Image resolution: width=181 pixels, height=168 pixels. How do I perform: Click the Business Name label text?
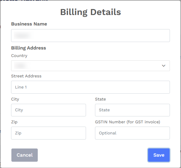point(29,24)
